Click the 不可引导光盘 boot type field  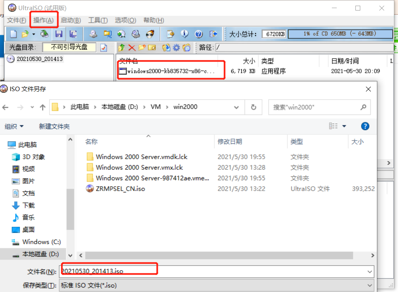69,47
